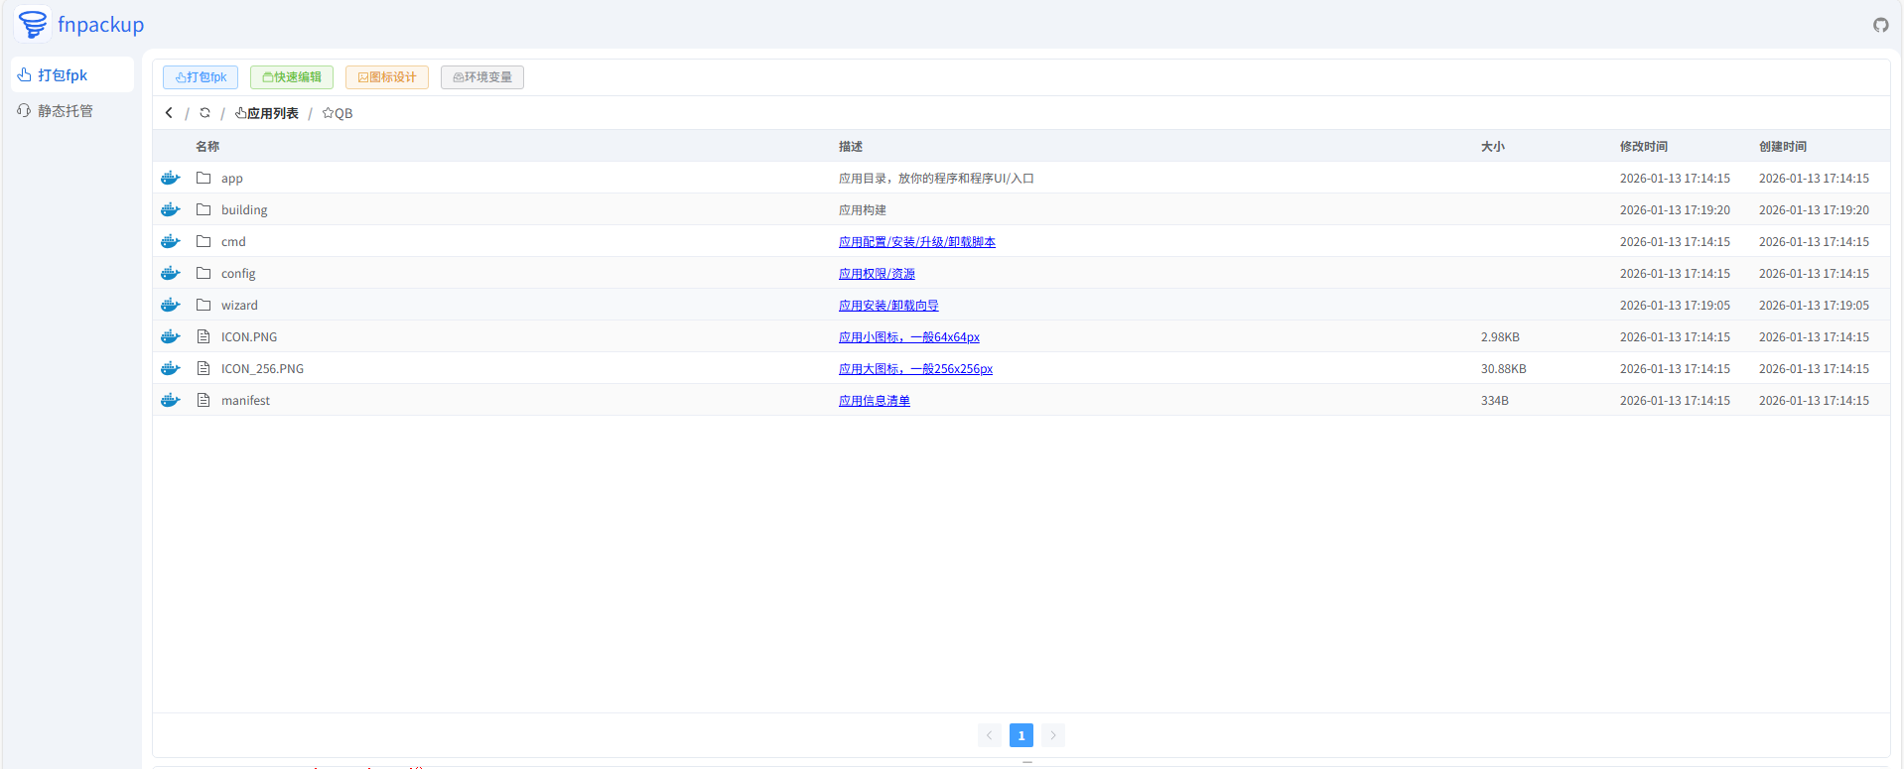This screenshot has height=769, width=1904.
Task: Click the ICON.PNG file name
Action: coord(249,336)
